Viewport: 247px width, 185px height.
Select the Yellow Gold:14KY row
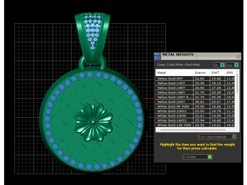pos(195,88)
